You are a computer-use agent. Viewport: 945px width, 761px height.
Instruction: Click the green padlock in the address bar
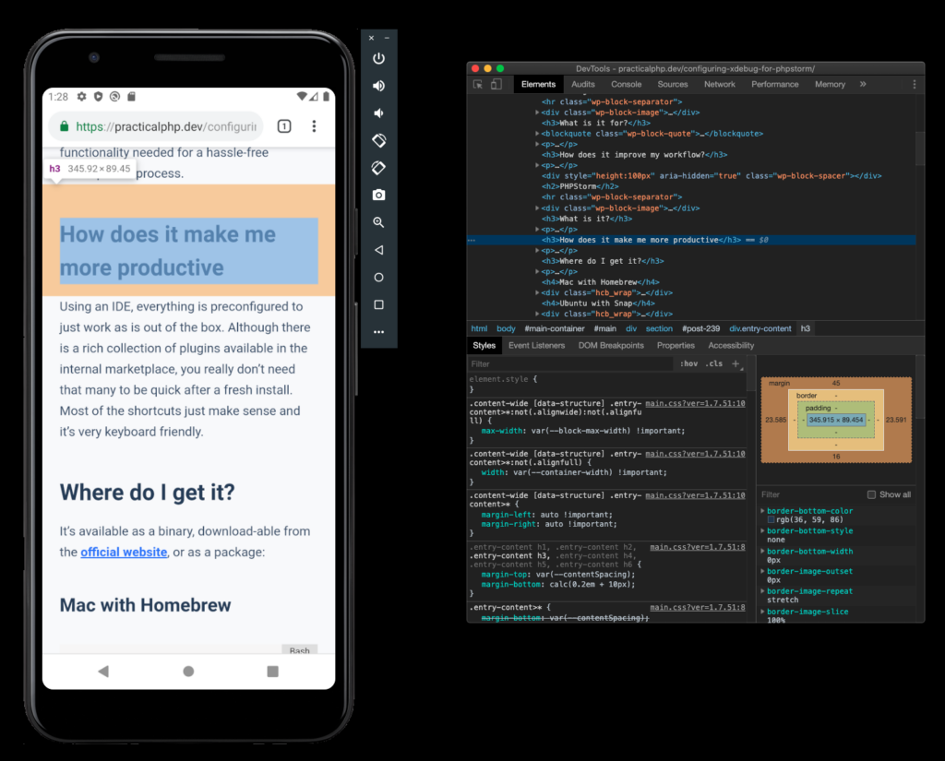[64, 126]
